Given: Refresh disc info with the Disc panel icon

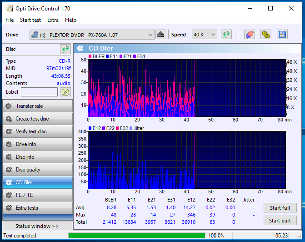Looking at the screenshot, I should coord(65,49).
